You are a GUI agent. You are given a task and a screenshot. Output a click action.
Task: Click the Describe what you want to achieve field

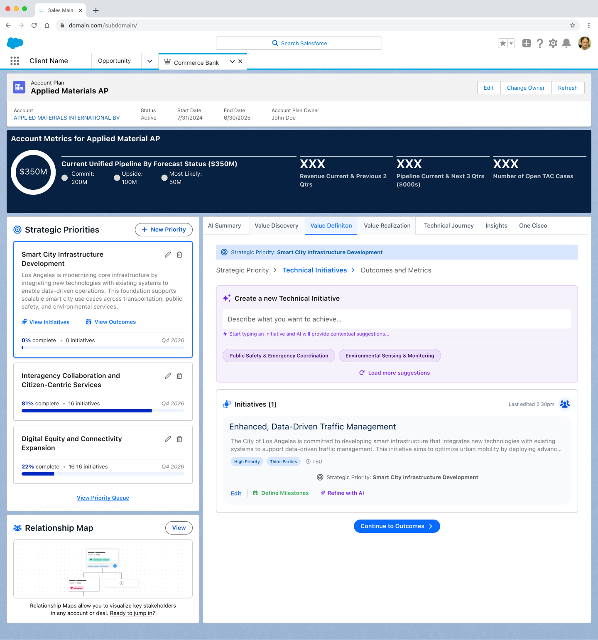click(397, 319)
